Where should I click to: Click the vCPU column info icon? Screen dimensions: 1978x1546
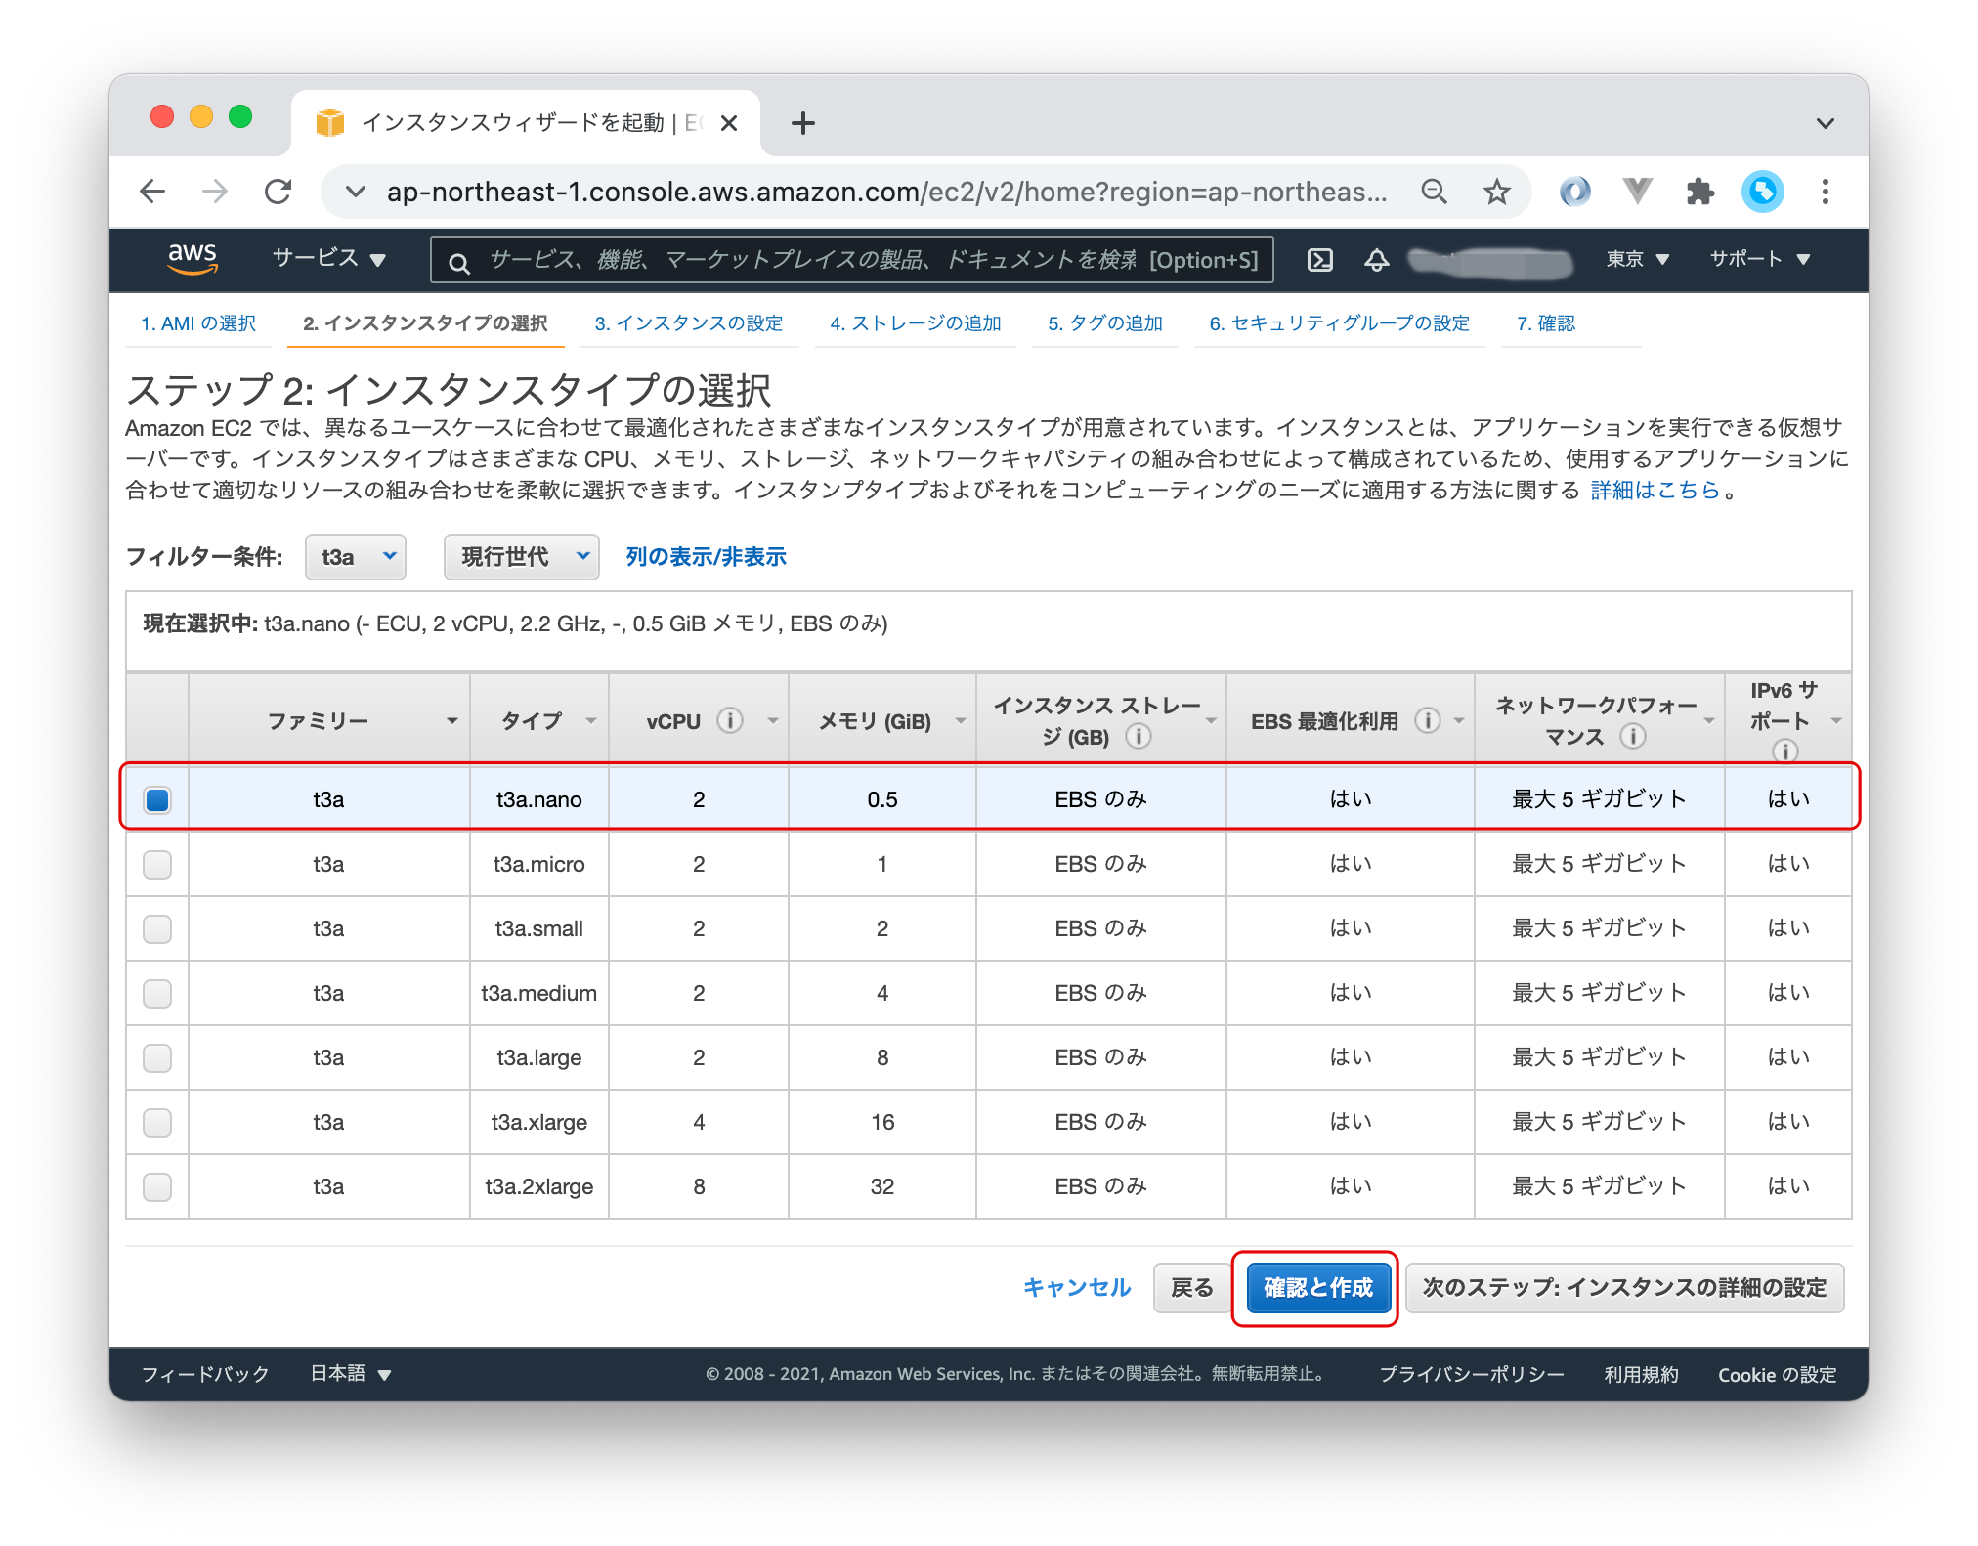coord(730,721)
